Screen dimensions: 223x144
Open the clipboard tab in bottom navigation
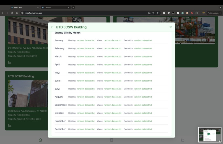pos(111,140)
